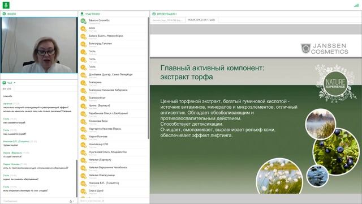Image resolution: width=362 pixels, height=204 pixels.
Task: Check the connection signal strength icon
Action: (356, 5)
